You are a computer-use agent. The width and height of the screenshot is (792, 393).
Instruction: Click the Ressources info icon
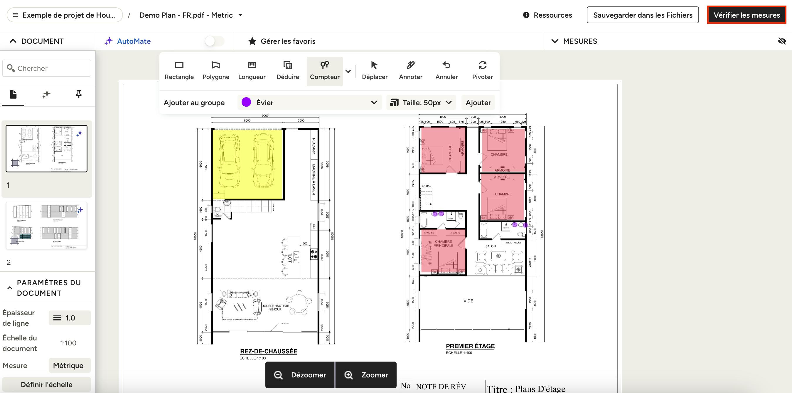pyautogui.click(x=526, y=15)
